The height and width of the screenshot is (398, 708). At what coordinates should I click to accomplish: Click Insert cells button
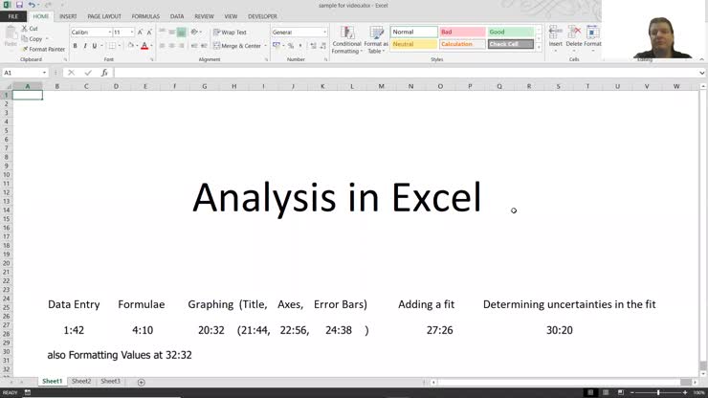555,37
